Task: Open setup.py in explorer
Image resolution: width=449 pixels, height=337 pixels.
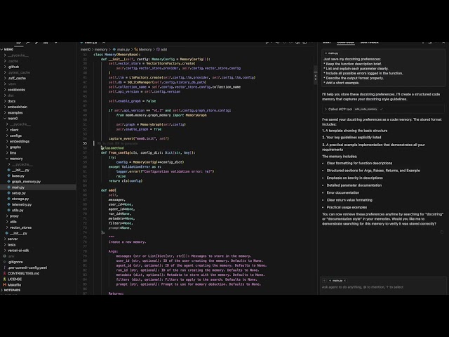Action: point(19,193)
